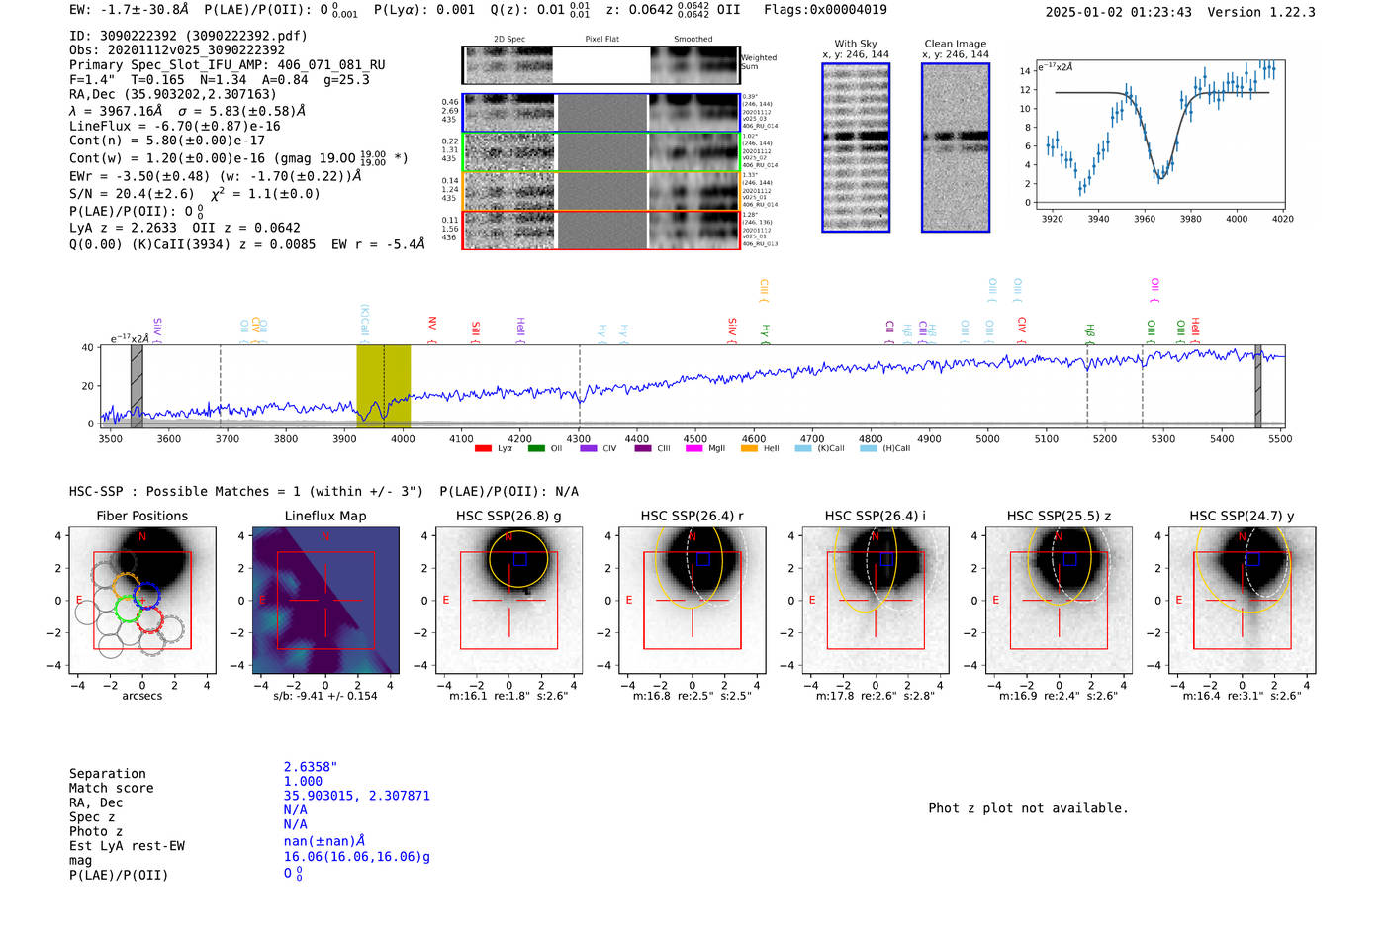Select the With Sky 2D image
Image resolution: width=1385 pixels, height=943 pixels.
coord(856,147)
